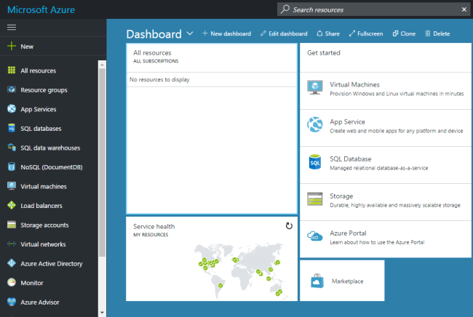The image size is (473, 317).
Task: Clear the search box with the X
Action: click(464, 9)
